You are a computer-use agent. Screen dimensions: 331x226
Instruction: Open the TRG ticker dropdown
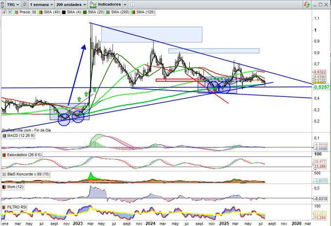pos(13,4)
